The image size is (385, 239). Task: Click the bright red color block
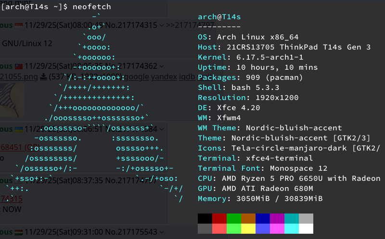[x=219, y=228]
